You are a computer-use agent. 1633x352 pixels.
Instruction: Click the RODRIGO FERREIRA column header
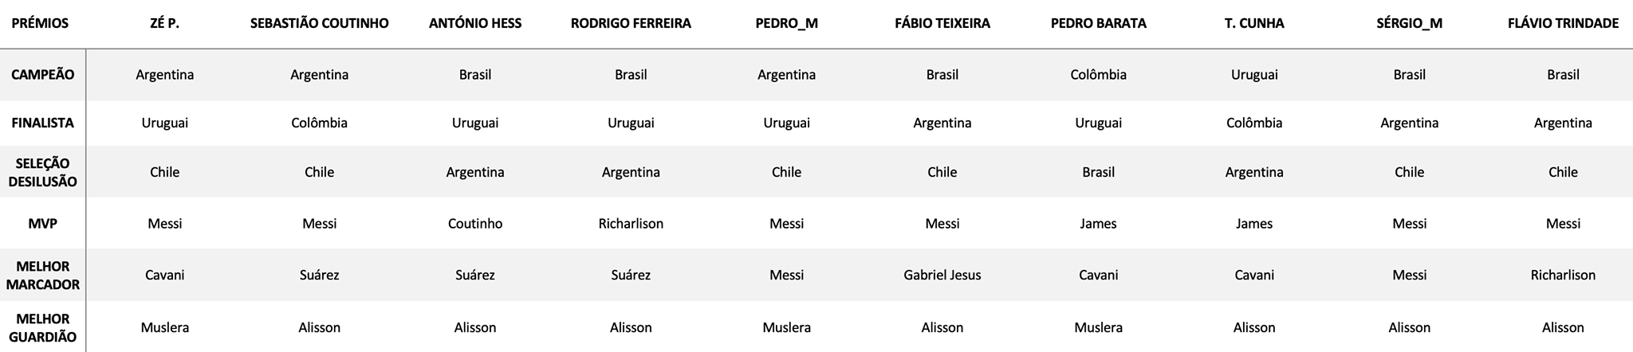click(631, 23)
